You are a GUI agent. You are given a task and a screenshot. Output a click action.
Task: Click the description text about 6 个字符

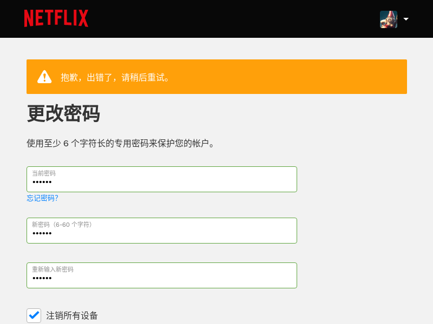pos(121,144)
